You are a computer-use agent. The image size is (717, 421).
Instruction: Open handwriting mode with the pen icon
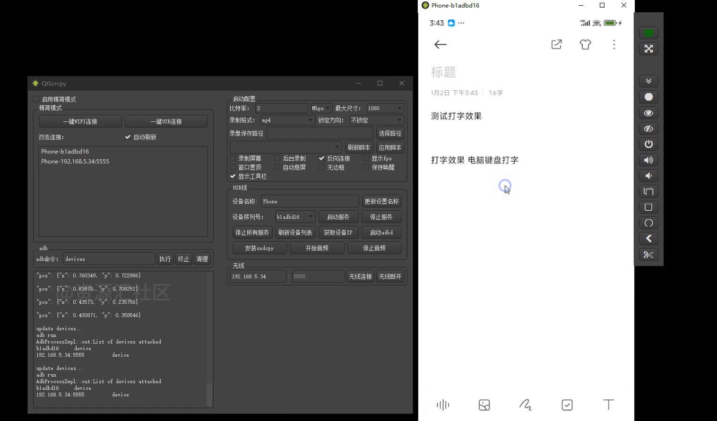526,405
